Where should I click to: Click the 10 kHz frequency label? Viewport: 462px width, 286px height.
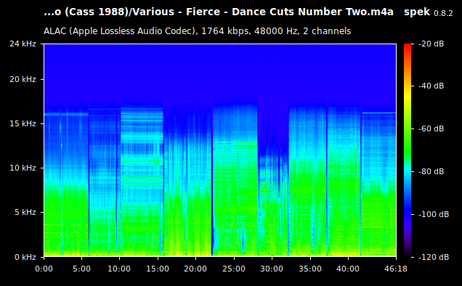tap(23, 168)
